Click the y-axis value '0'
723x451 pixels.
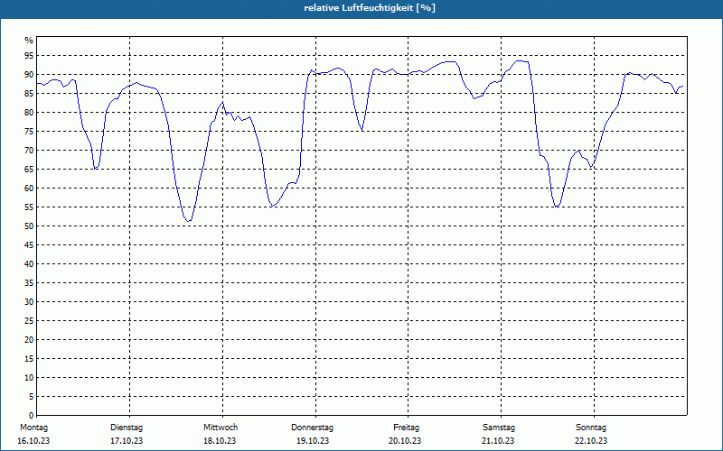tap(32, 416)
